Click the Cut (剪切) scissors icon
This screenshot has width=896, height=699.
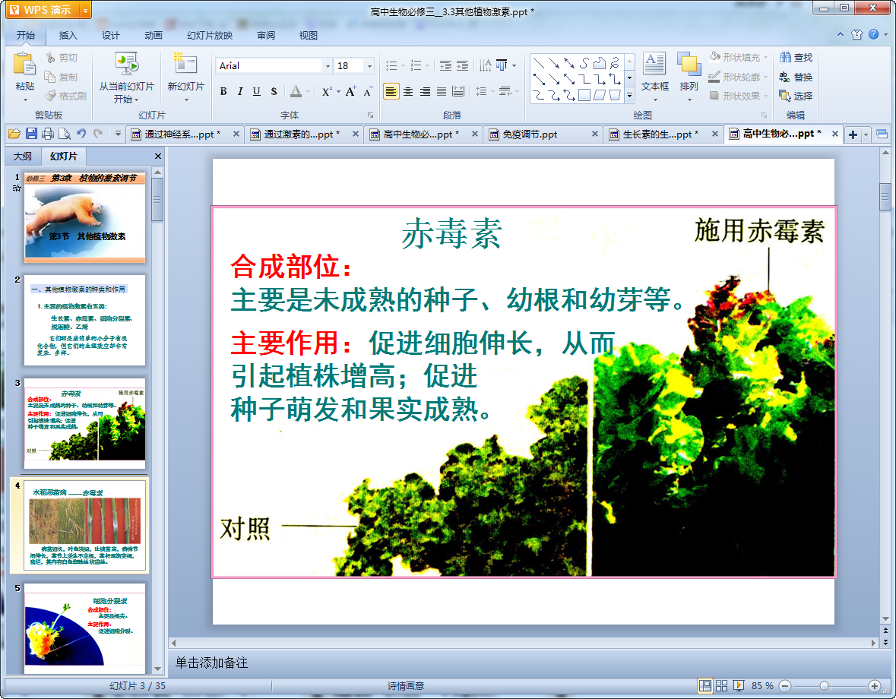coord(50,57)
